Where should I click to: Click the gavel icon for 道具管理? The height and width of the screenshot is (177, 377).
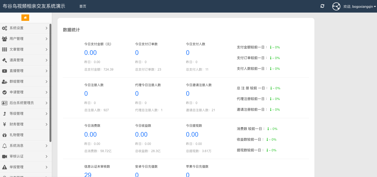[x=5, y=60]
